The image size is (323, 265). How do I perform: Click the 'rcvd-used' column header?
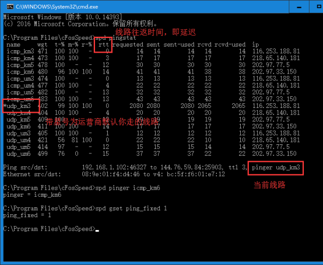coord(230,44)
